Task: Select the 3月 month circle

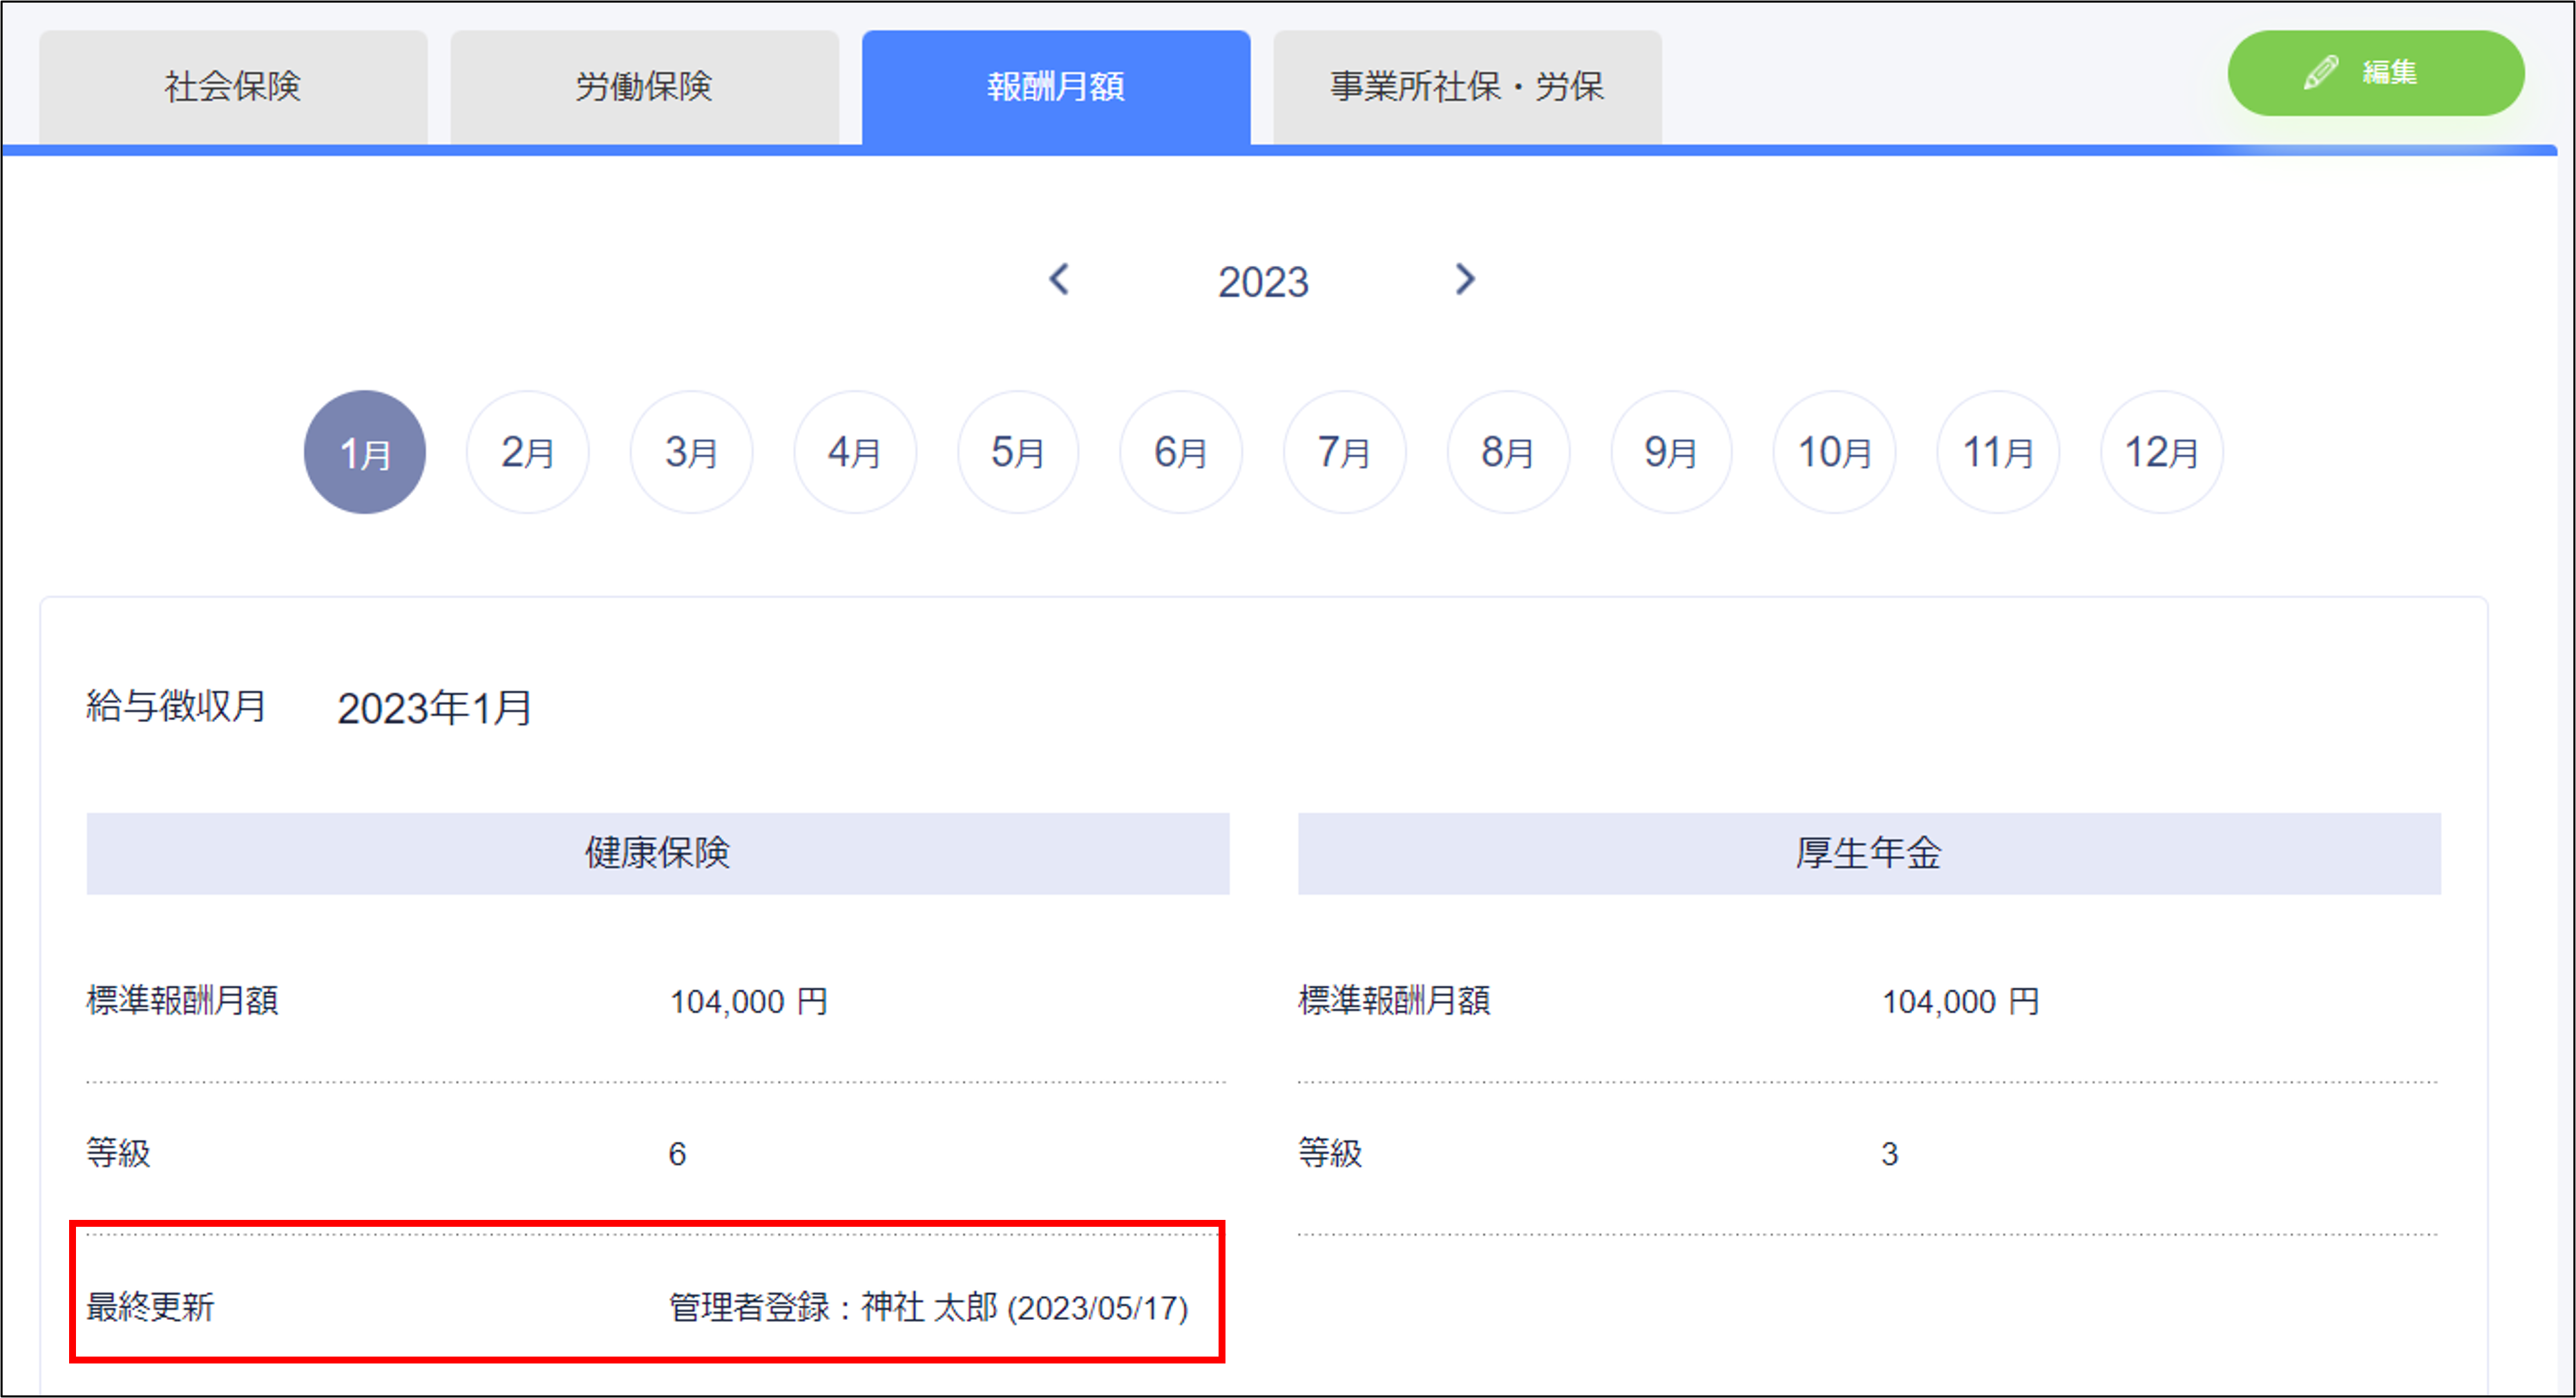Action: click(x=691, y=452)
